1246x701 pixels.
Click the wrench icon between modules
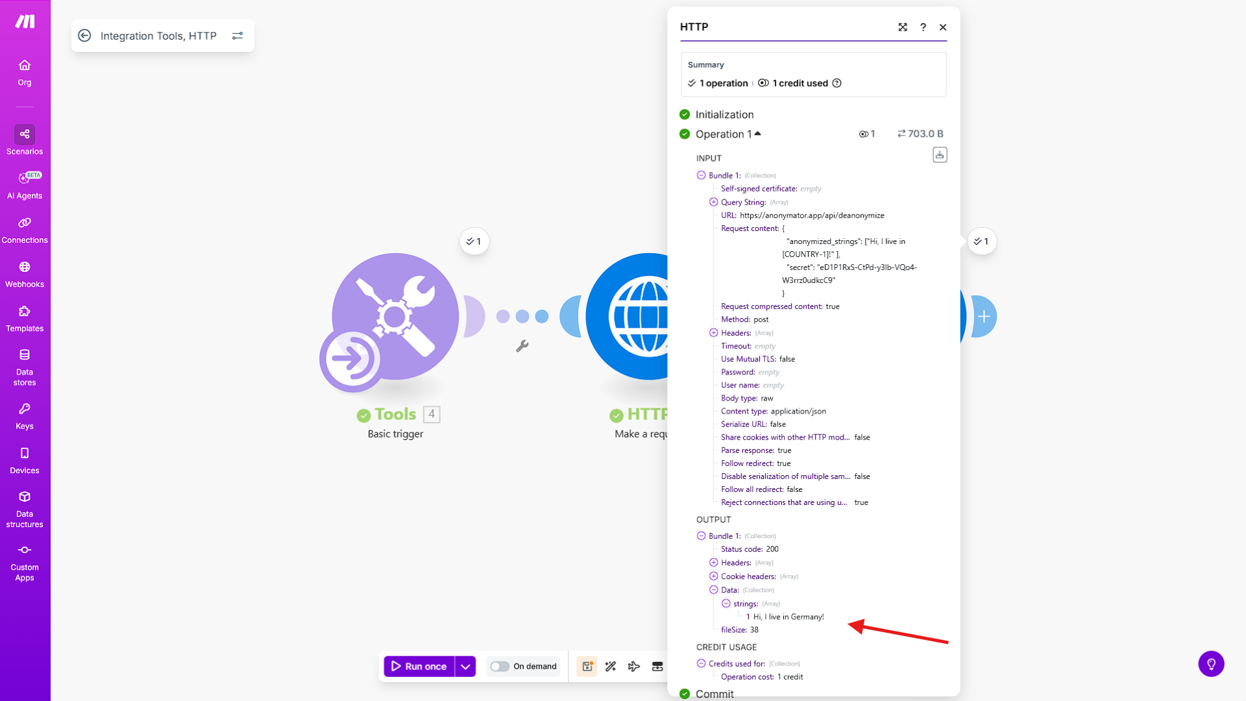pyautogui.click(x=522, y=346)
